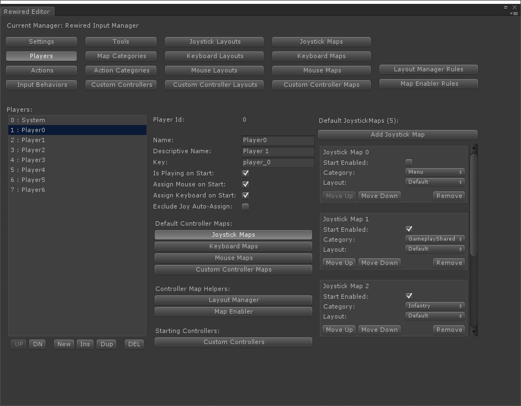Click the Descriptive Name field
Image resolution: width=521 pixels, height=406 pixels.
(278, 151)
